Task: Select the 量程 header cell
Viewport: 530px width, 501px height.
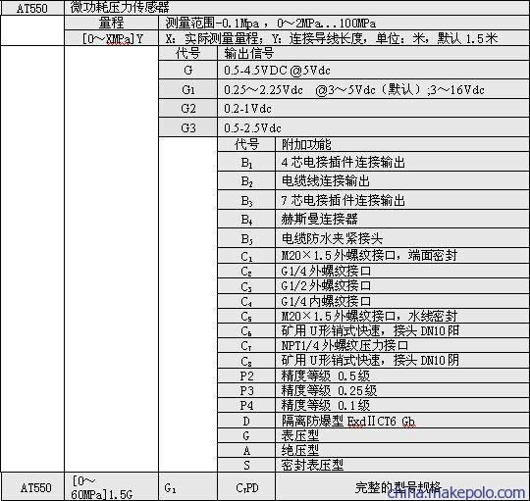Action: 111,23
